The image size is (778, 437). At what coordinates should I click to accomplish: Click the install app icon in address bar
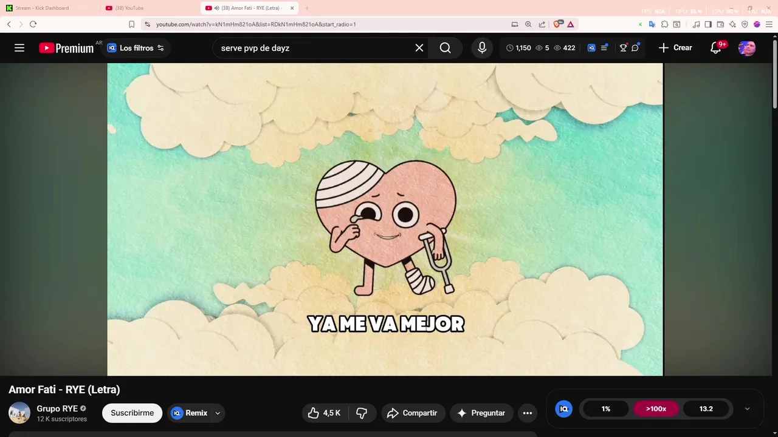[x=515, y=24]
